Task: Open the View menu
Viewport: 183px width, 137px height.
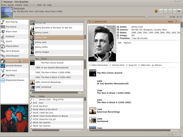Action: [26, 5]
